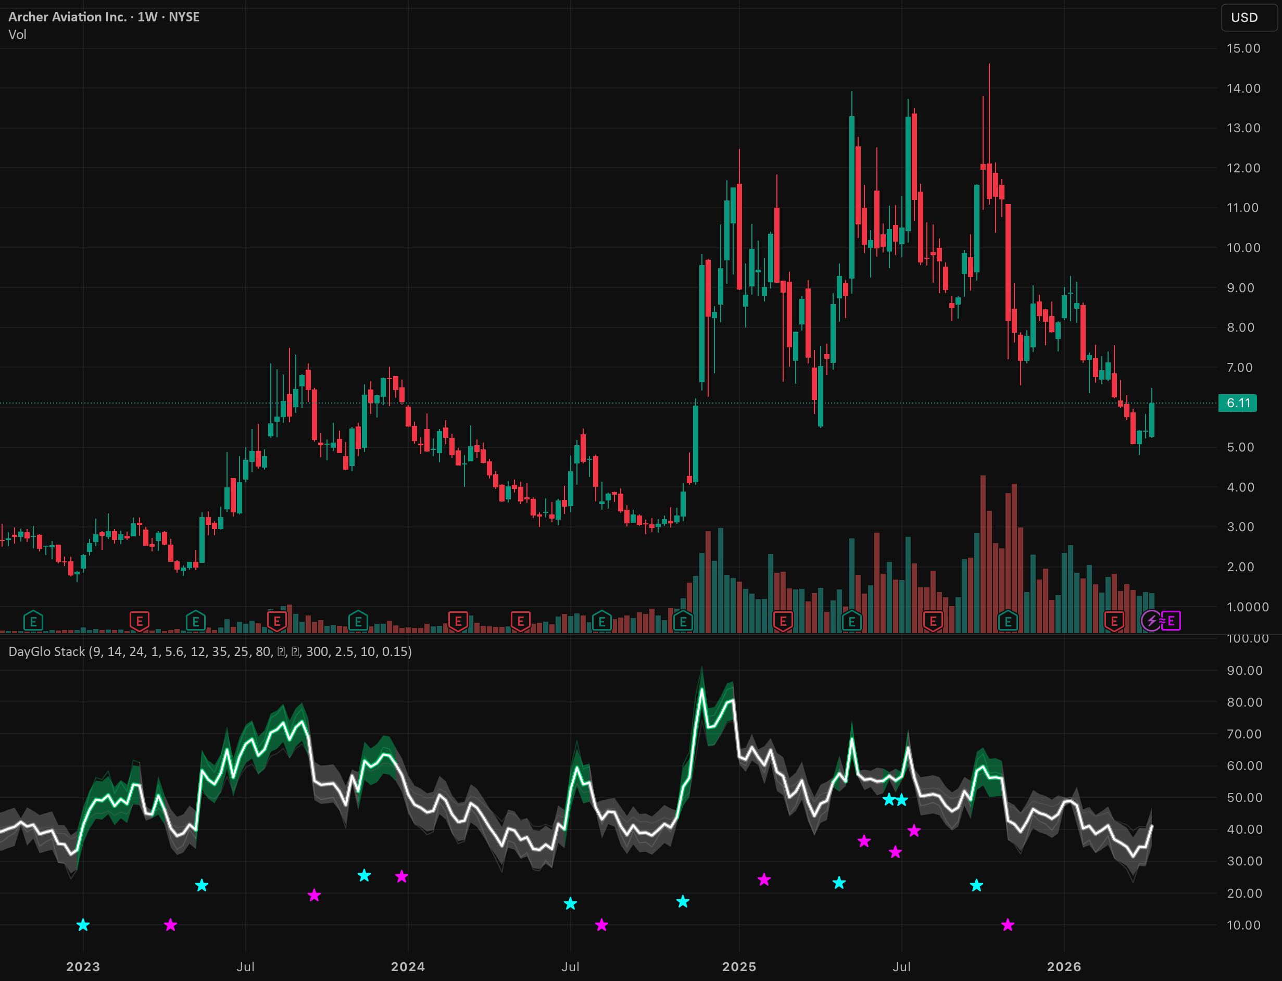Screen dimensions: 1282x981
Task: Click the red earnings E marker of early 2026
Action: (x=1114, y=621)
